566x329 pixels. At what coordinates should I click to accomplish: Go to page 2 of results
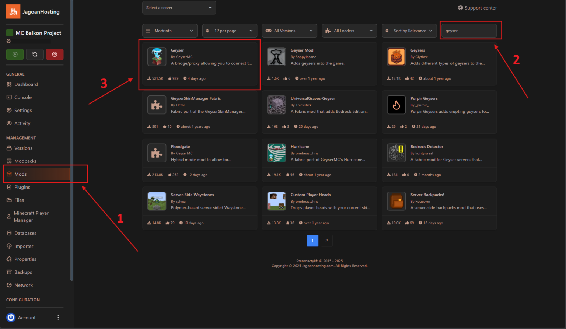(326, 241)
